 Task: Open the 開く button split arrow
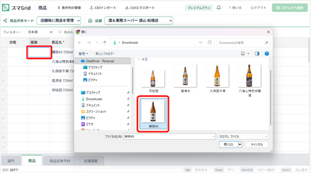pyautogui.click(x=240, y=144)
